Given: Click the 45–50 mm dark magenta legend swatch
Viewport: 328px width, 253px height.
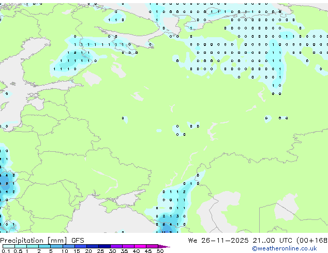Looking at the screenshot, I should (x=152, y=246).
